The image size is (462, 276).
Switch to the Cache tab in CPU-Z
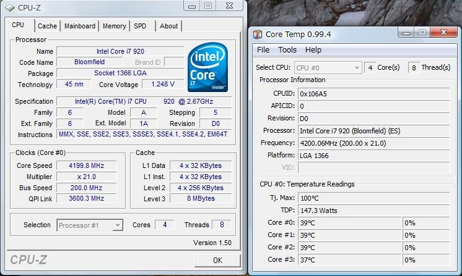47,26
